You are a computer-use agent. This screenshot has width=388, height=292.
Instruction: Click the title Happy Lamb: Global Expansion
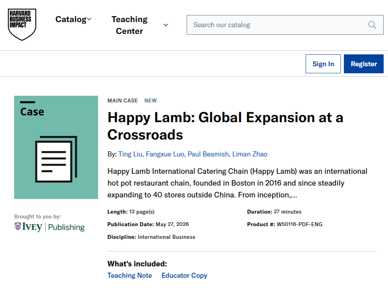click(x=226, y=126)
